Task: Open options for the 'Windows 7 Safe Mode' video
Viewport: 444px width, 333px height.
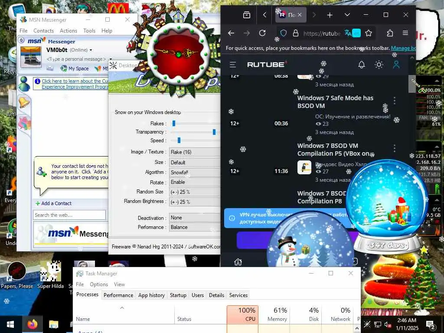Action: [395, 100]
